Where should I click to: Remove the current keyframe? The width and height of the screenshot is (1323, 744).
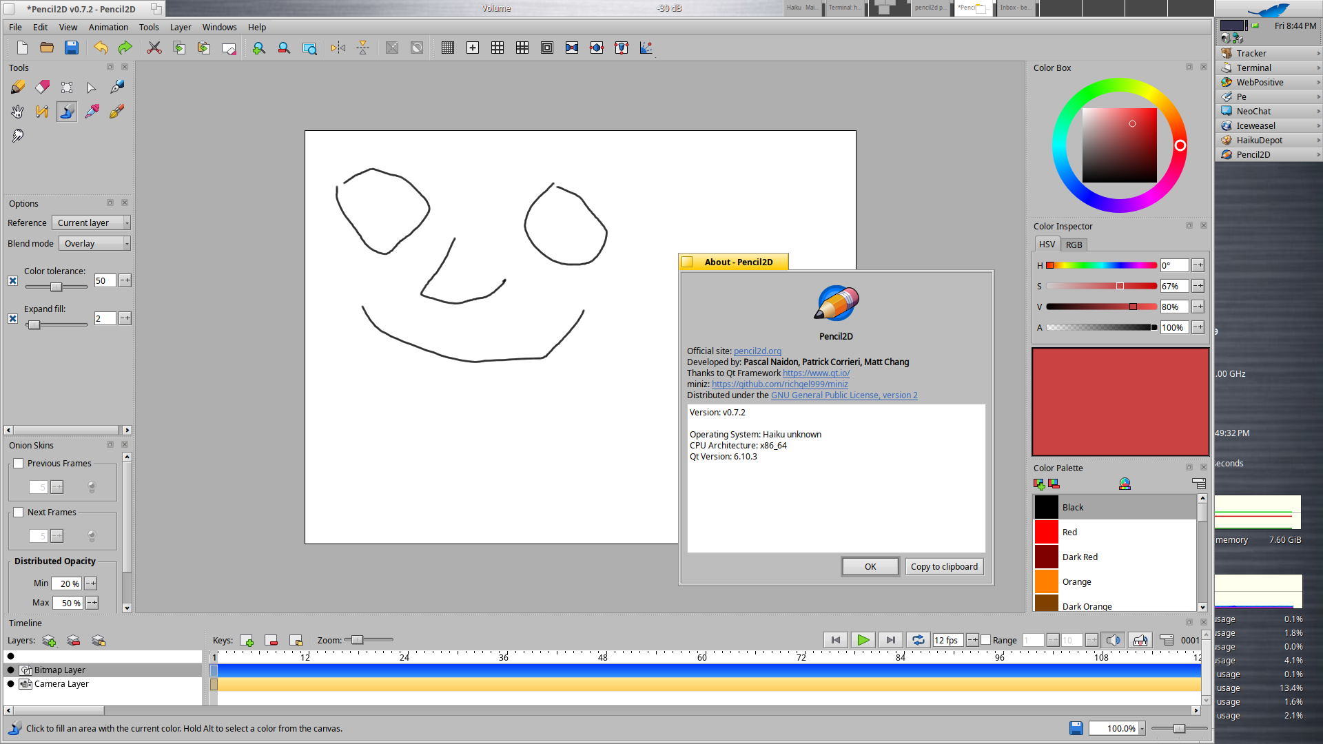(x=271, y=641)
